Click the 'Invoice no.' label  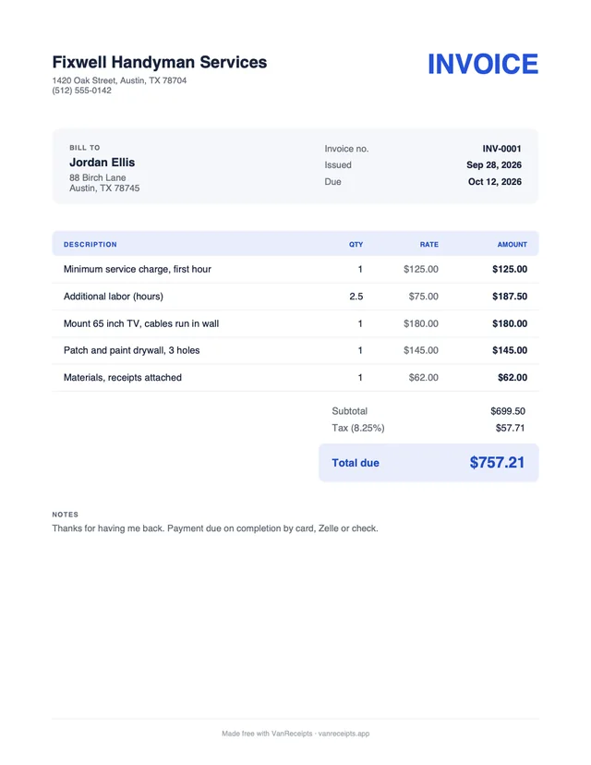[x=346, y=149]
